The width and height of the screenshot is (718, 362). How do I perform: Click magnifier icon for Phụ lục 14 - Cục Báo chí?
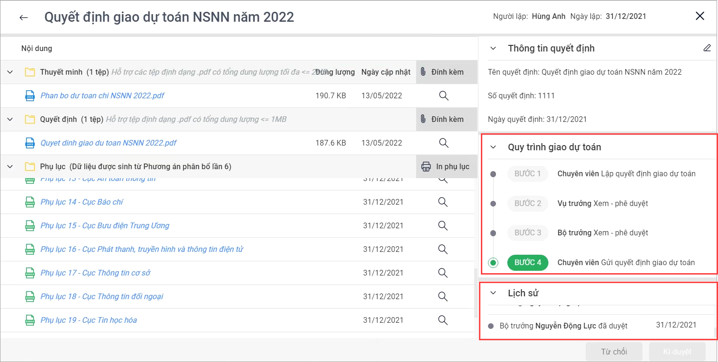click(443, 202)
